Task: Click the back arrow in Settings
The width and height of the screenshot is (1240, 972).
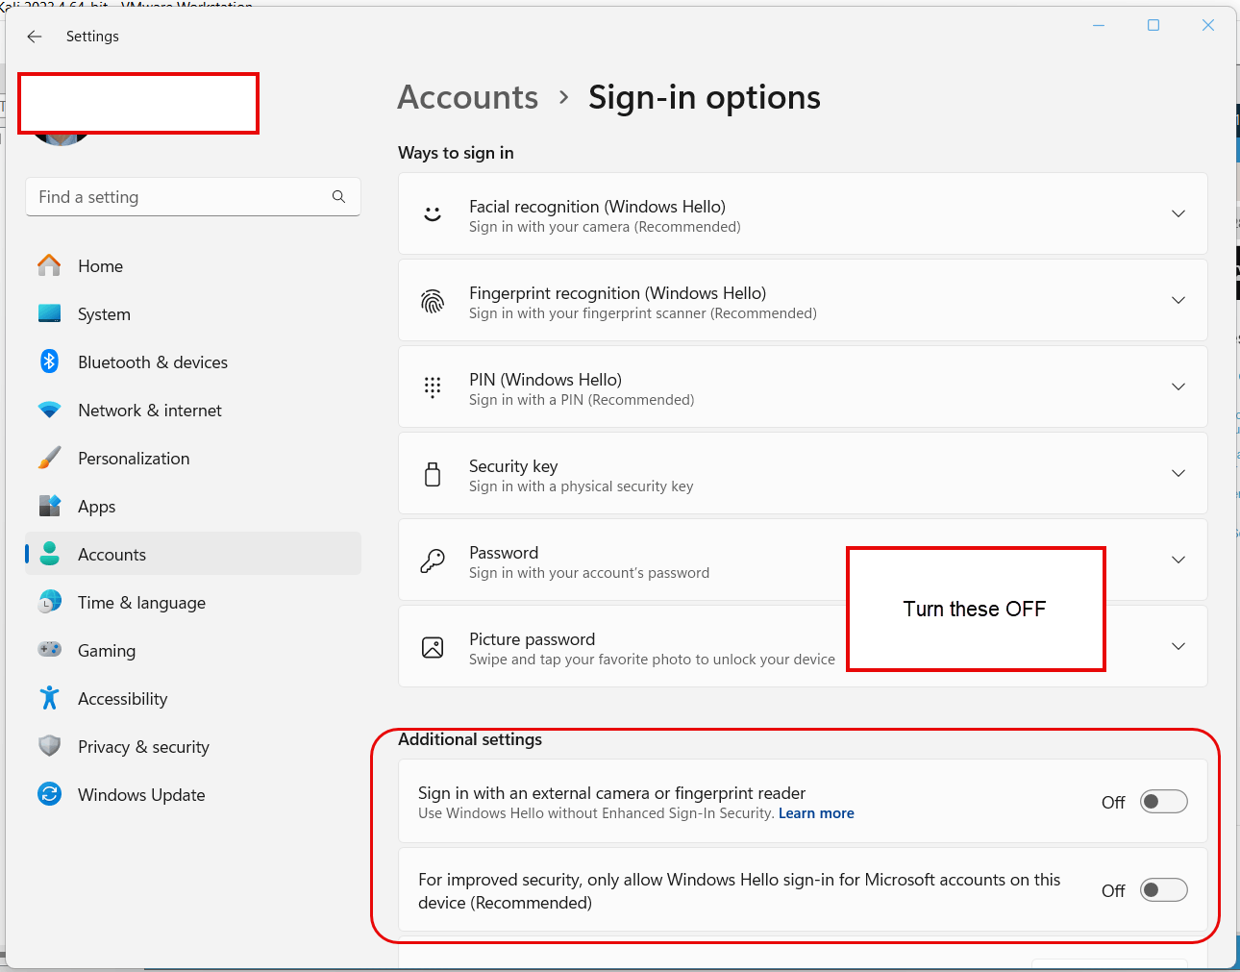Action: (x=35, y=37)
